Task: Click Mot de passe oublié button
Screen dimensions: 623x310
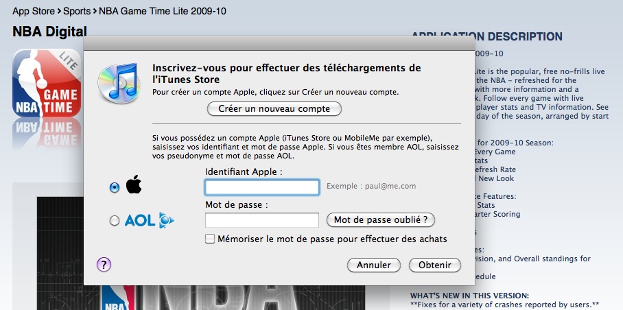Action: coord(381,220)
